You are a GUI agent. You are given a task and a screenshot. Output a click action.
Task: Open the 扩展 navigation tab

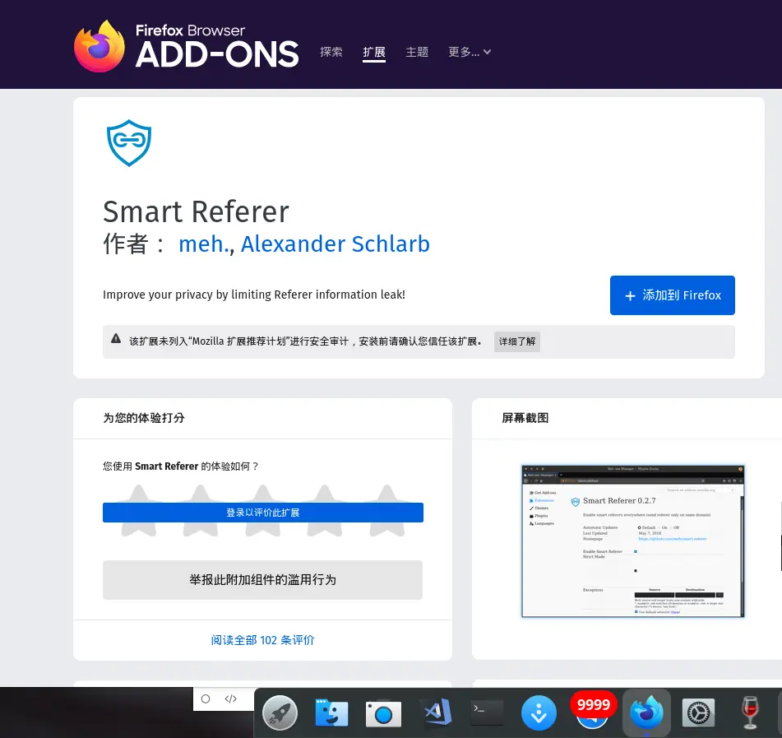pyautogui.click(x=374, y=52)
